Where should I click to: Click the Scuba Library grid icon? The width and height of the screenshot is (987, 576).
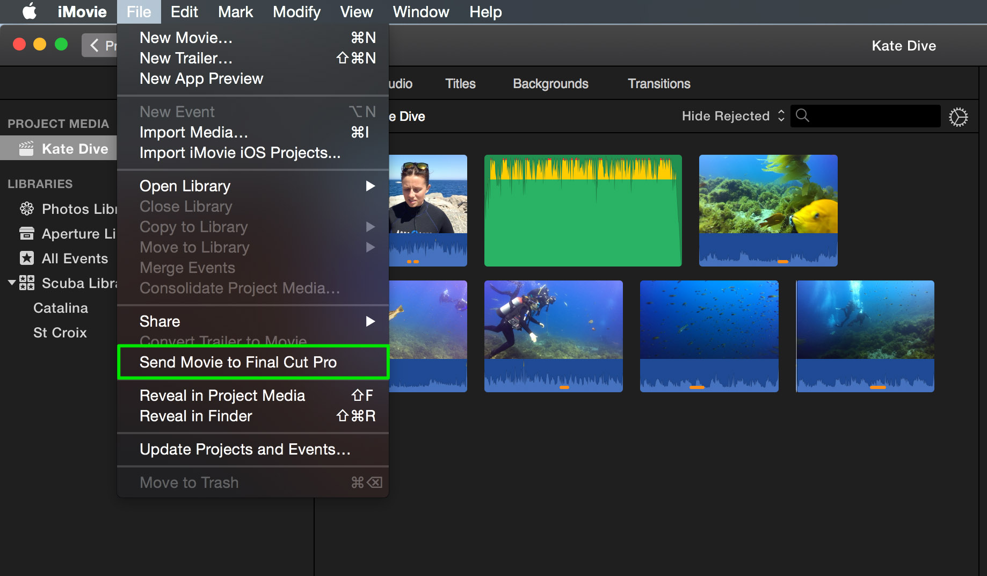point(27,283)
